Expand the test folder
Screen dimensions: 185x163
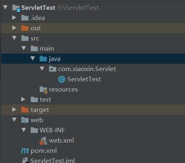23,99
